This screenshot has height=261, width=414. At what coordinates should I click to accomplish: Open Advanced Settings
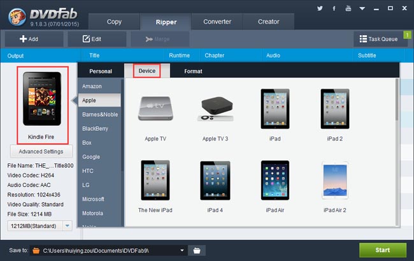pyautogui.click(x=41, y=151)
